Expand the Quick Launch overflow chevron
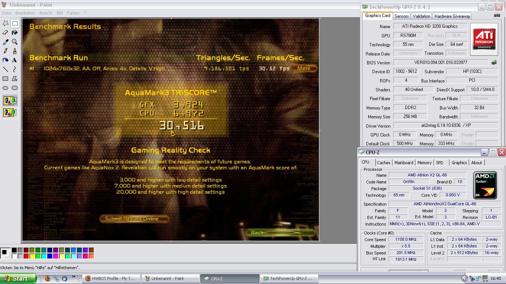This screenshot has height=284, width=506. point(73,277)
